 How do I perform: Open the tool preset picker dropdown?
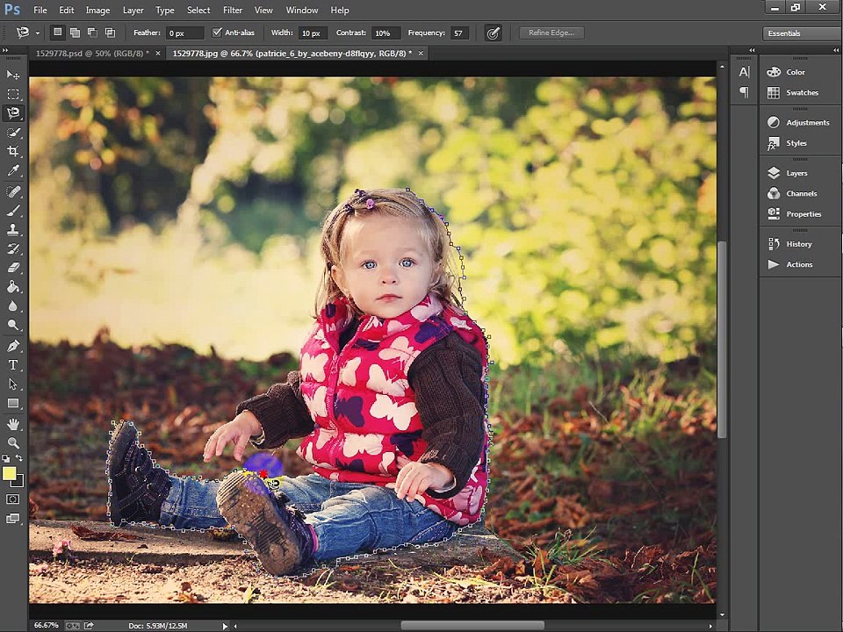coord(38,33)
